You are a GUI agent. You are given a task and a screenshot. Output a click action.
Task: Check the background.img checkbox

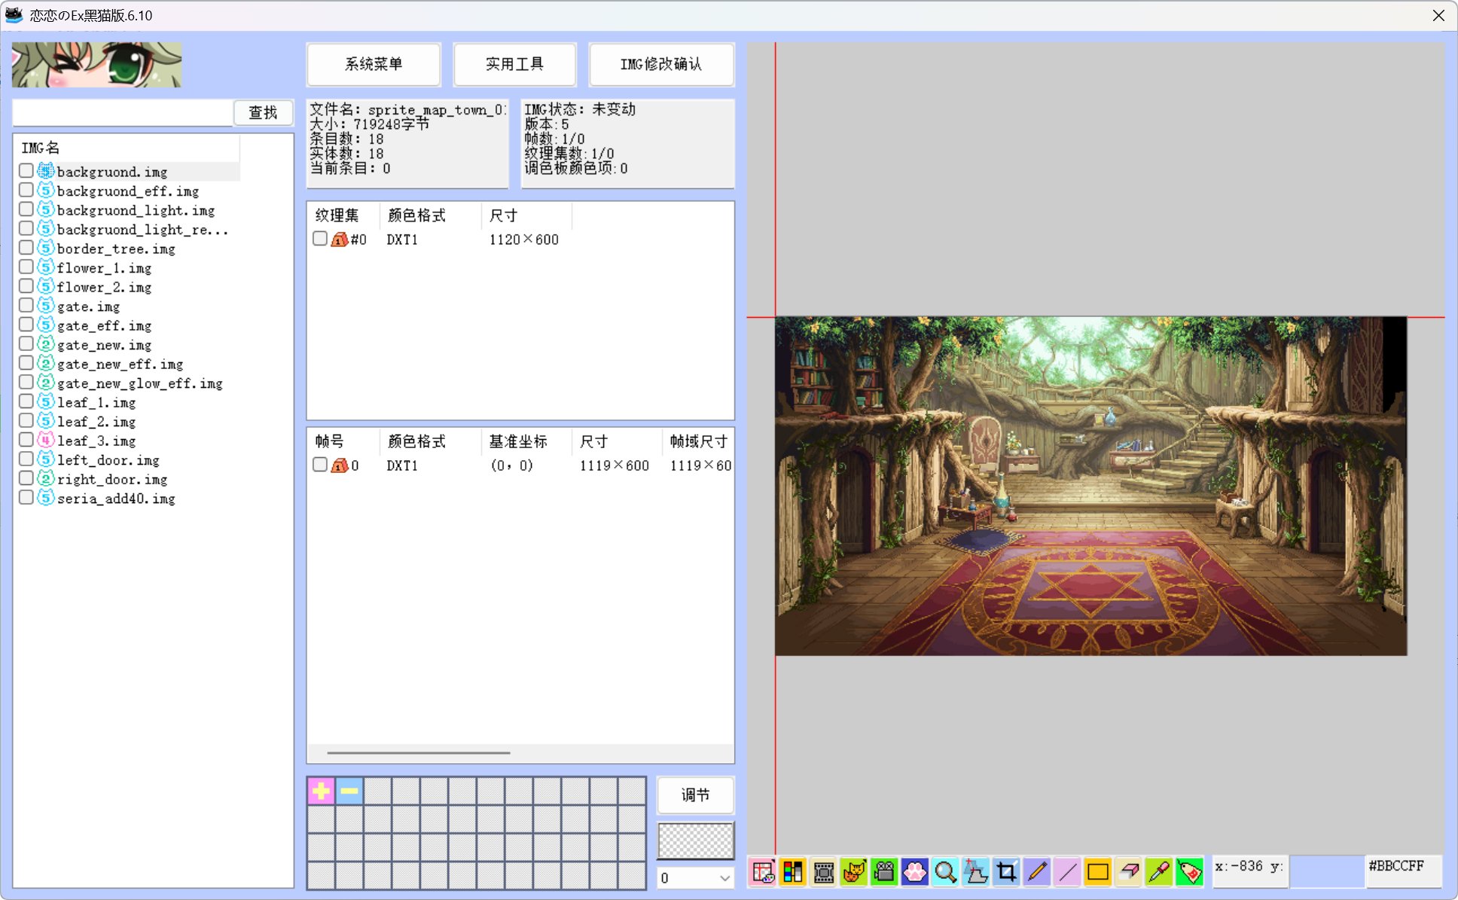click(x=26, y=171)
